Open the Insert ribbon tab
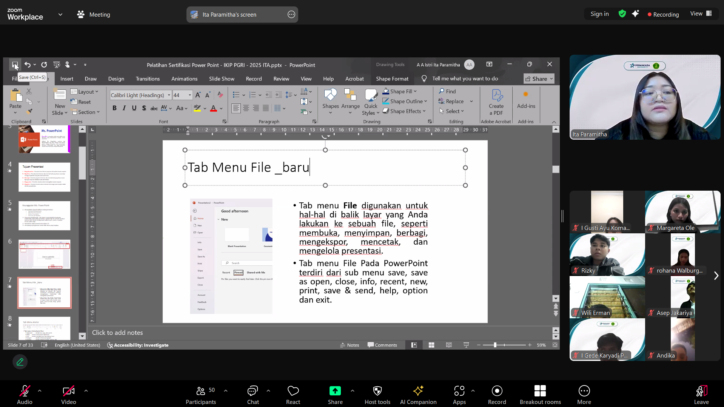724x407 pixels. (67, 79)
